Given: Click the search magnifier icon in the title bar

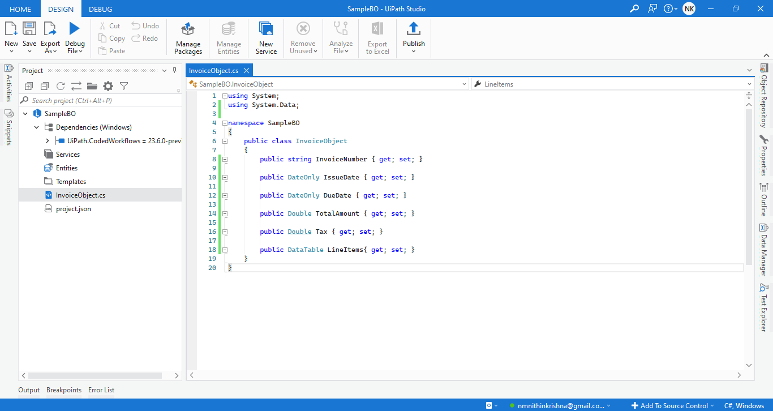Looking at the screenshot, I should 635,8.
